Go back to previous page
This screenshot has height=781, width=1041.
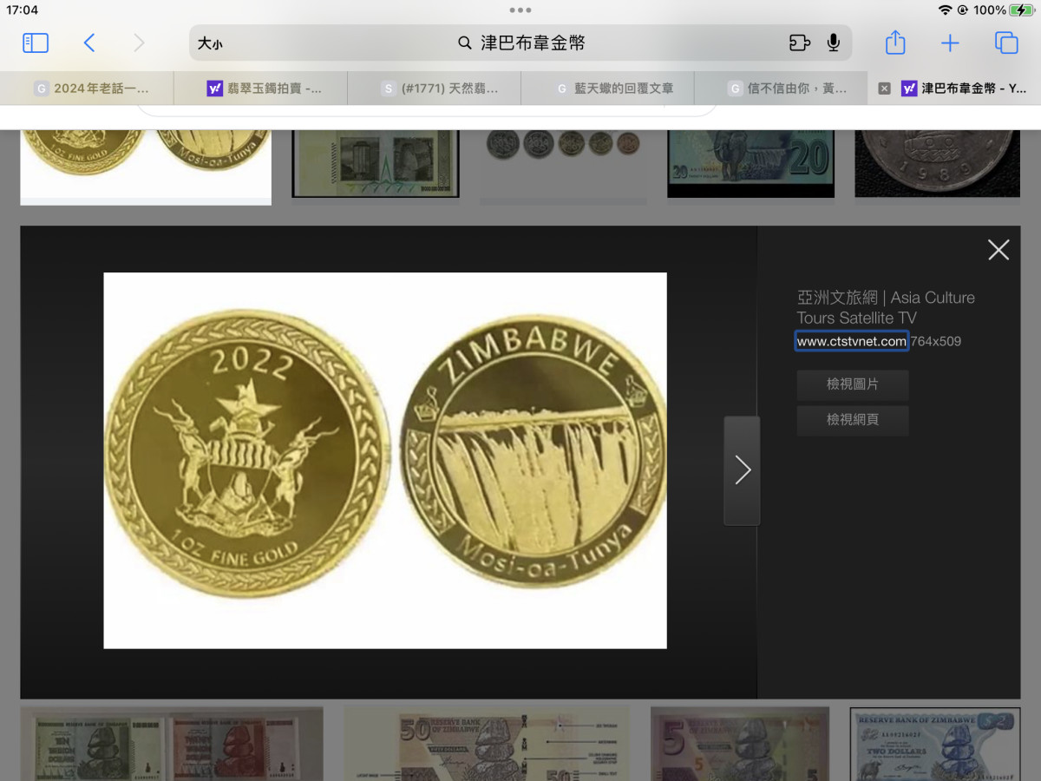point(88,43)
